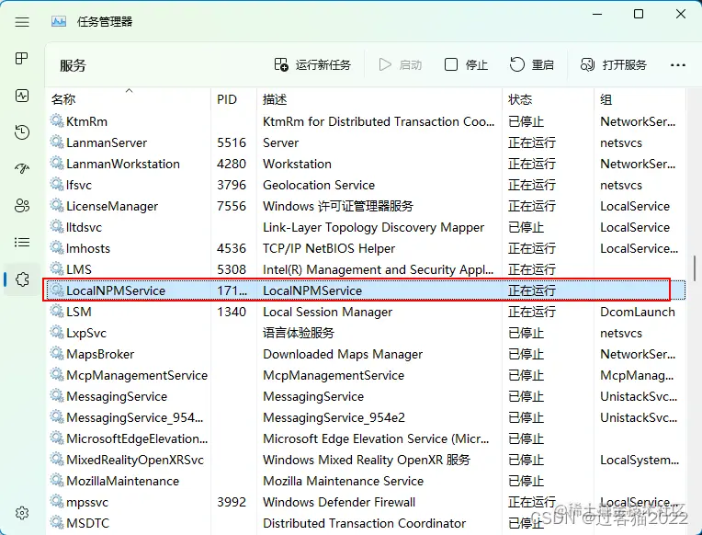The width and height of the screenshot is (702, 535).
Task: Click the 重启 restart button
Action: coord(532,65)
